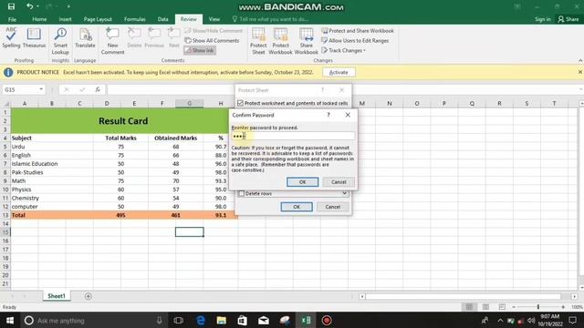Screen dimensions: 584x328
Task: Run the Spelling check
Action: point(11,38)
